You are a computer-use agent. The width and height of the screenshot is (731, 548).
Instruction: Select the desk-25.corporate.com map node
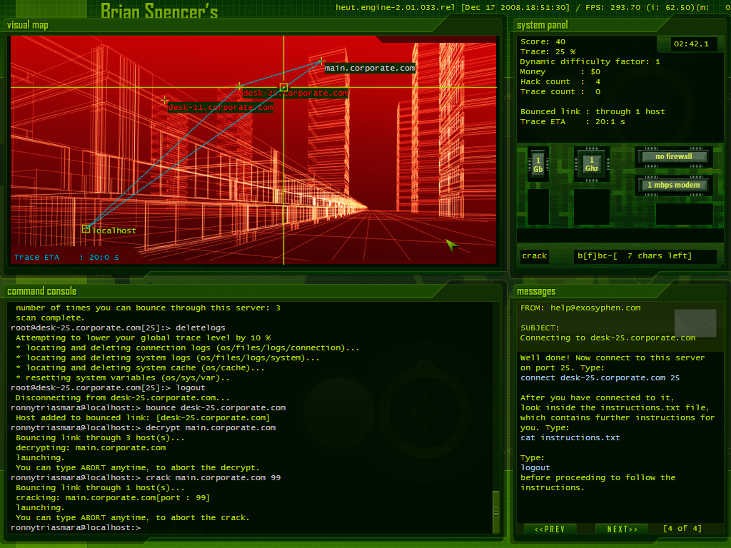239,86
